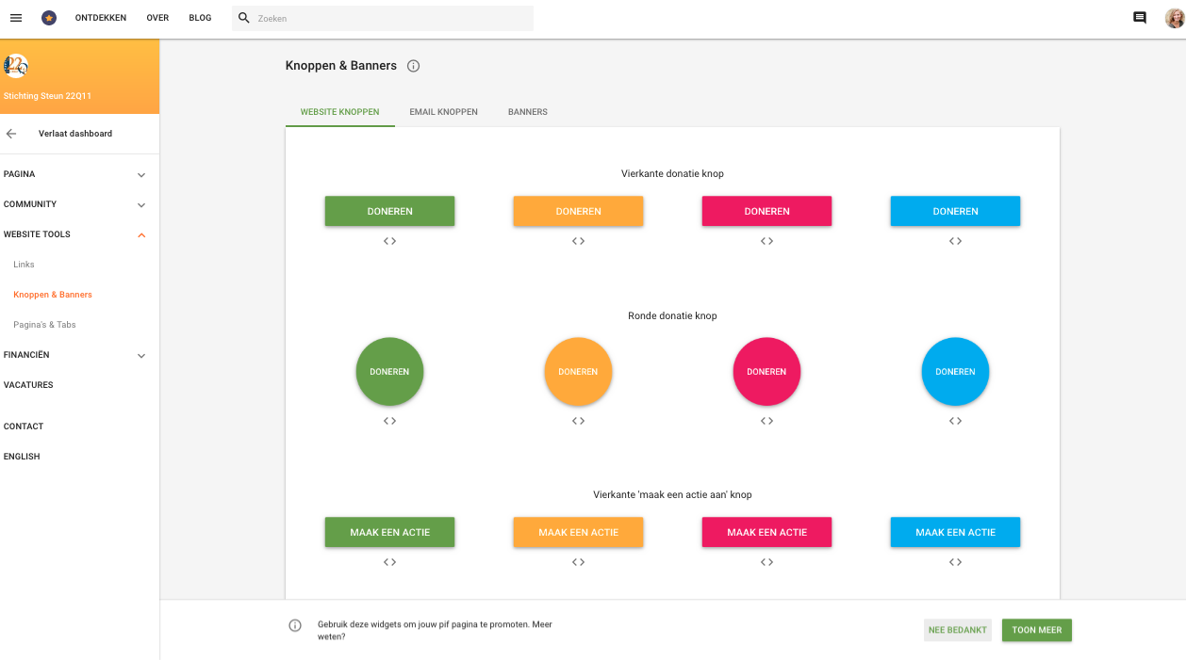Show embed code for orange square Doneren button

click(x=578, y=241)
